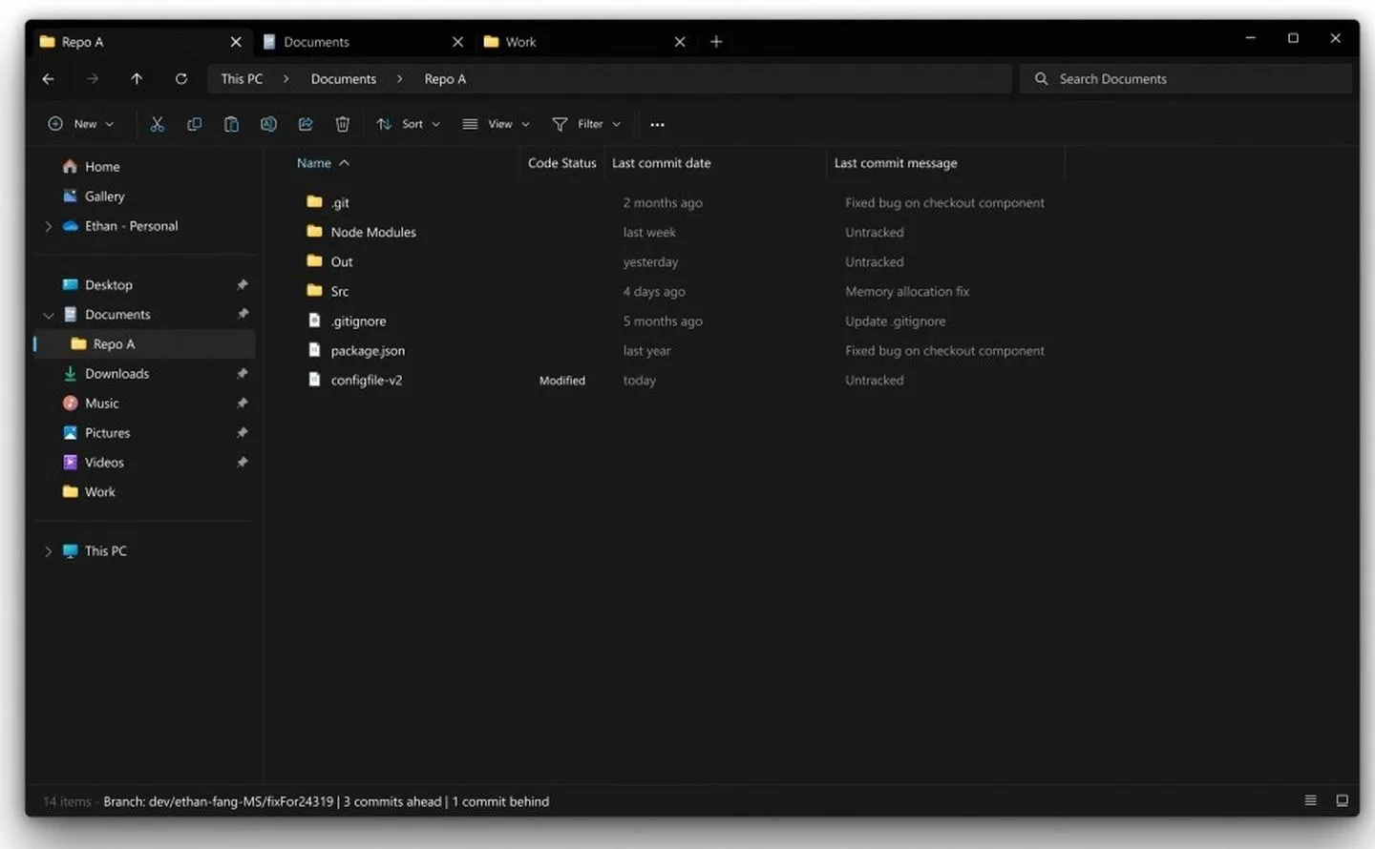The image size is (1375, 849).
Task: Delete selection via trash icon
Action: coord(343,124)
